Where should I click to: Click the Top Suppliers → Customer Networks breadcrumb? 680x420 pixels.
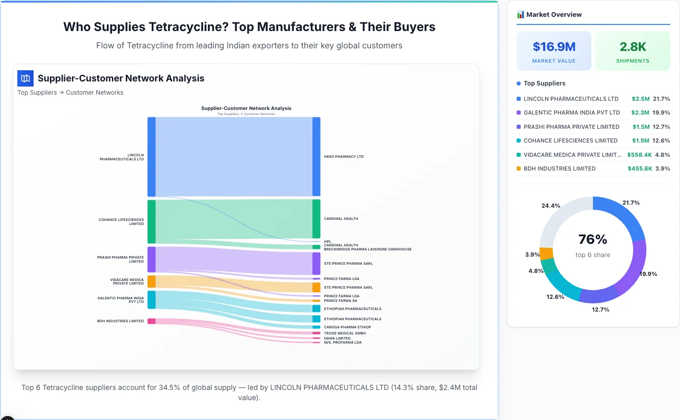[x=70, y=92]
